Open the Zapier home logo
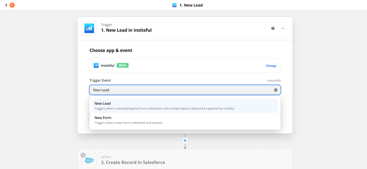The height and width of the screenshot is (169, 367). pyautogui.click(x=12, y=5)
